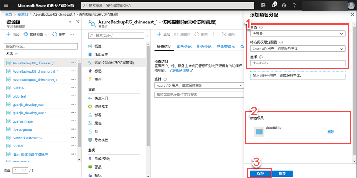The height and width of the screenshot is (178, 357).
Task: Expand the 角色 role dropdown
Action: [x=298, y=34]
